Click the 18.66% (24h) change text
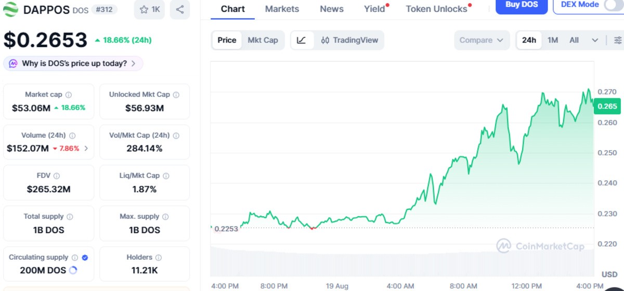The image size is (624, 291). (123, 40)
